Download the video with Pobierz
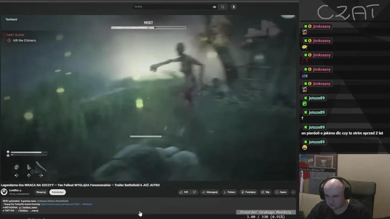Viewport: 390px width, 219px height. pyautogui.click(x=229, y=192)
